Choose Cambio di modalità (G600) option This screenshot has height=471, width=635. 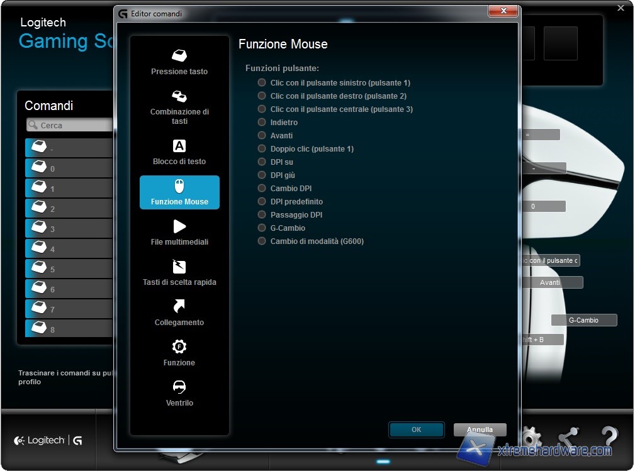[262, 241]
